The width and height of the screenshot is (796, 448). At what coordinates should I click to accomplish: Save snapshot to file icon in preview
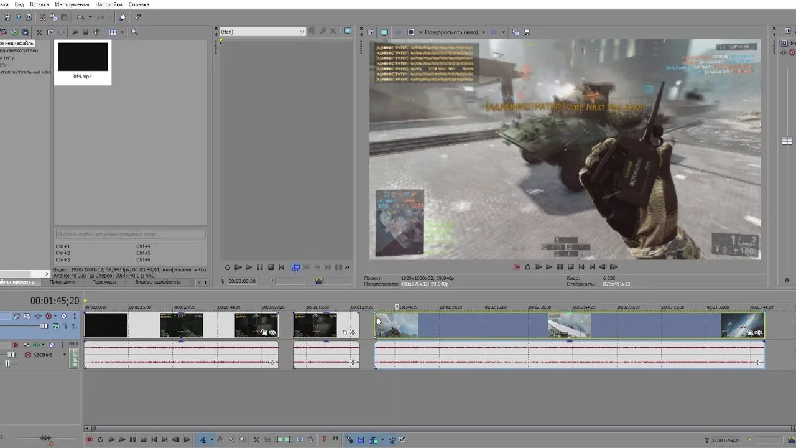[527, 32]
